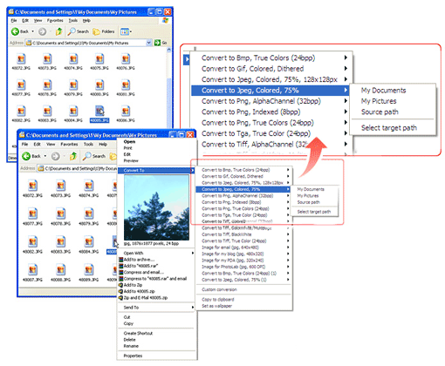The height and width of the screenshot is (366, 445).
Task: Click Select target path in the enlarged submenu
Action: tap(389, 128)
